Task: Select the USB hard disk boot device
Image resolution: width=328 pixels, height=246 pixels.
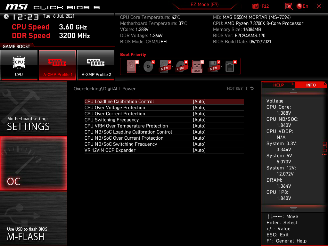Action: [x=165, y=66]
